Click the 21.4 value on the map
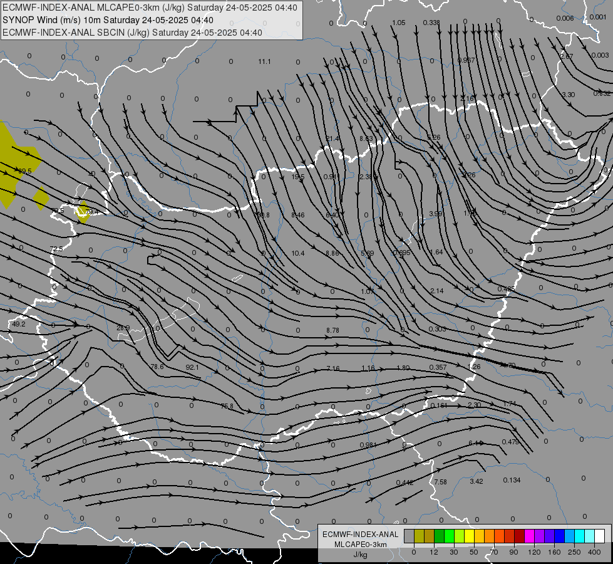The width and height of the screenshot is (613, 564). click(x=332, y=138)
